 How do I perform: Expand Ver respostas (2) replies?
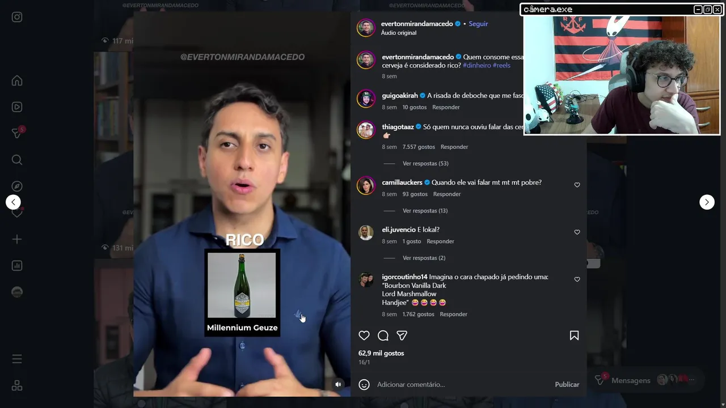click(x=424, y=258)
